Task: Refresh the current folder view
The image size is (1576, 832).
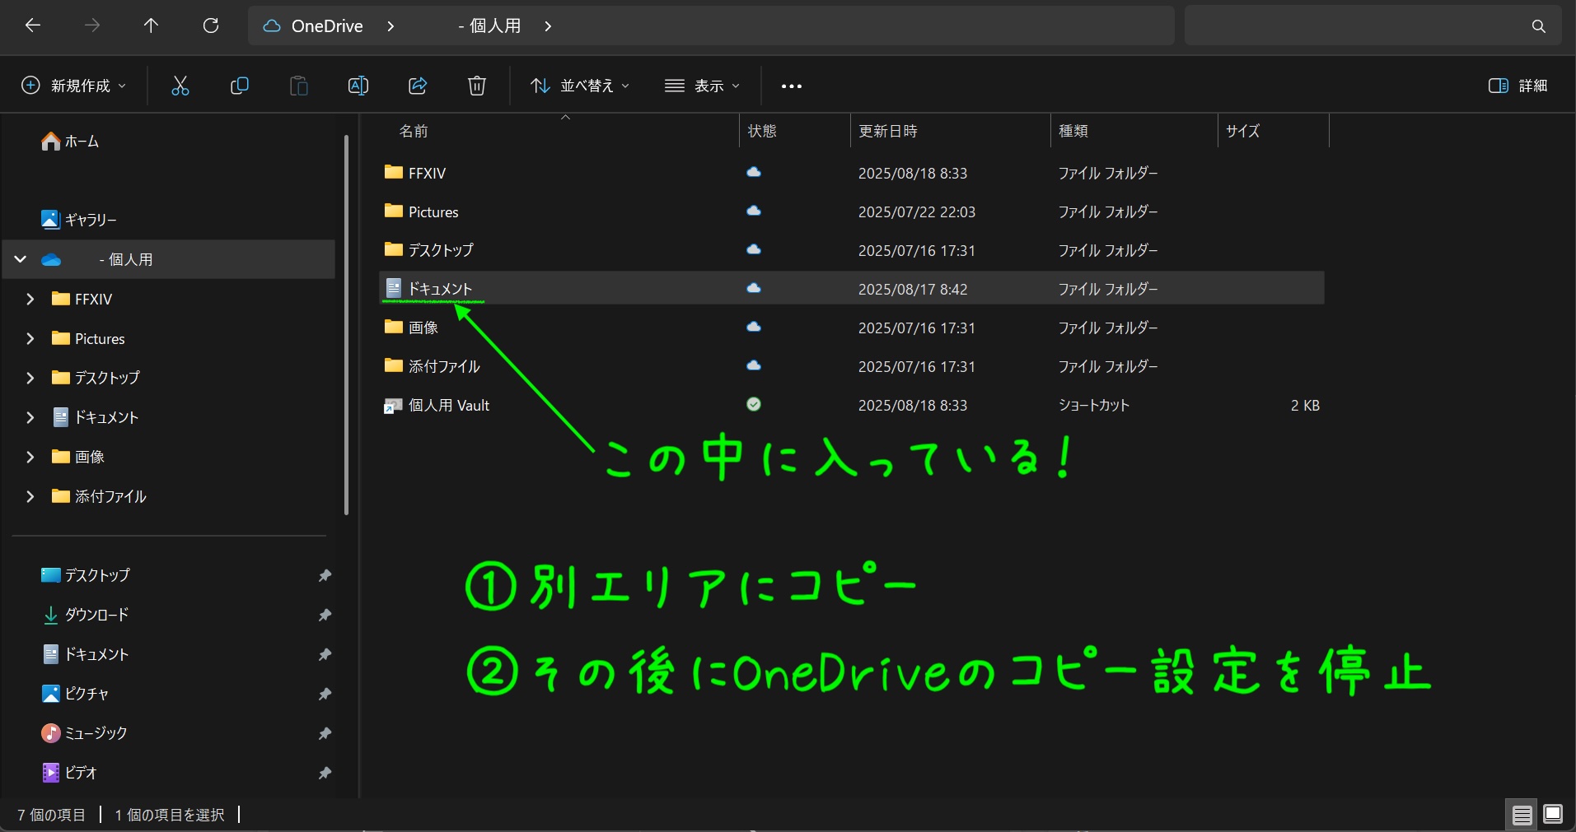Action: [x=211, y=26]
